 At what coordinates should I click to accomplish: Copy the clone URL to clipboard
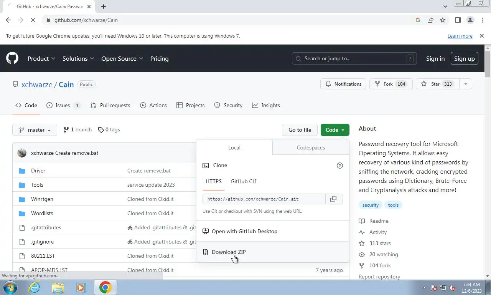point(333,199)
